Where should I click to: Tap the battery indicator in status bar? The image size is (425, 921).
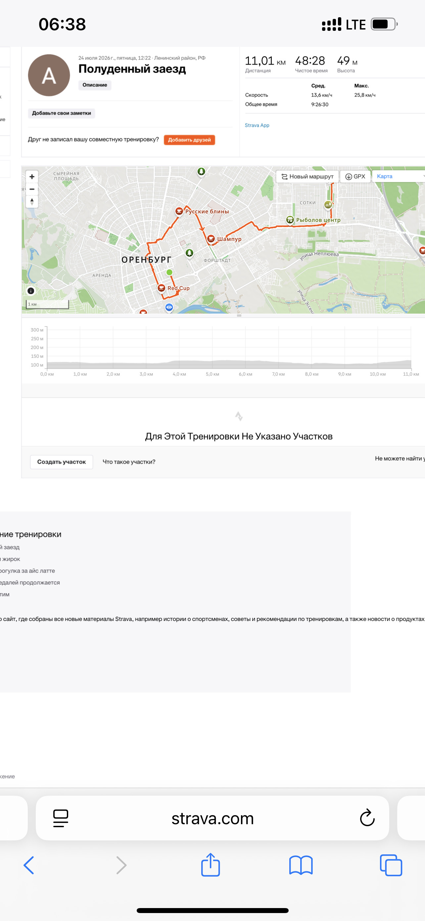(x=384, y=24)
